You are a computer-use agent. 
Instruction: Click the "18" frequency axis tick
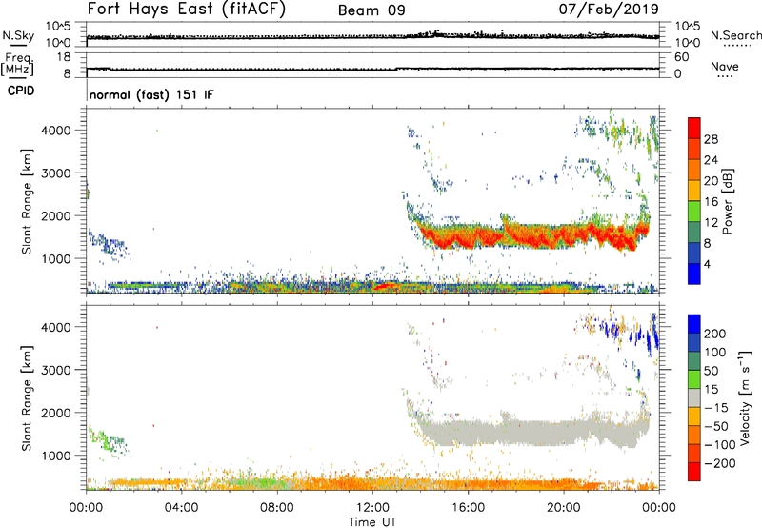pos(64,57)
